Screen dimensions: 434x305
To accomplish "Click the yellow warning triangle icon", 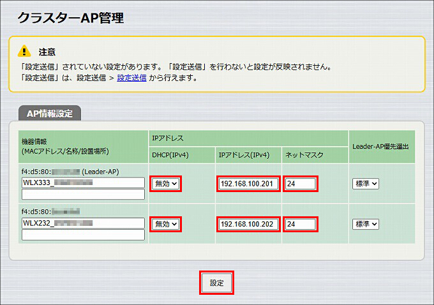I will [24, 51].
